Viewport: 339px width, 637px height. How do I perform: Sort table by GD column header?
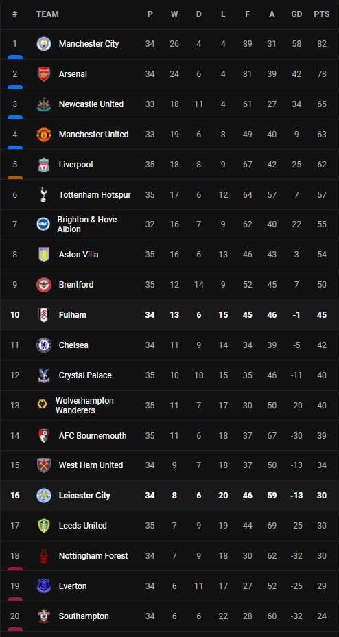pyautogui.click(x=296, y=14)
